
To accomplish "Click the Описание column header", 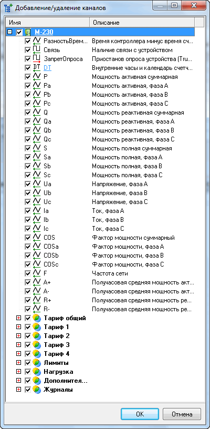I will (x=142, y=22).
